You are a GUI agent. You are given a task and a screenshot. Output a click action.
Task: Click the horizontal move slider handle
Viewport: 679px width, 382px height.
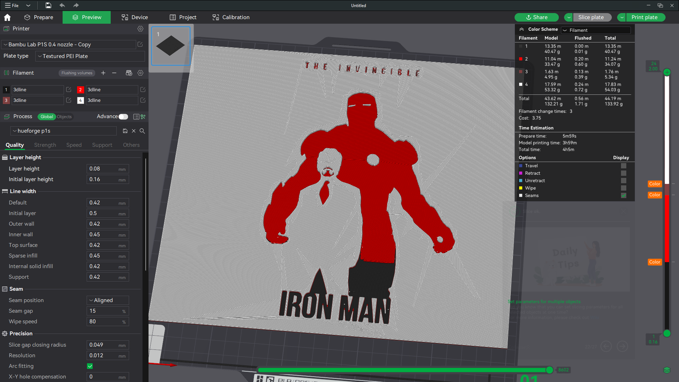coord(549,370)
